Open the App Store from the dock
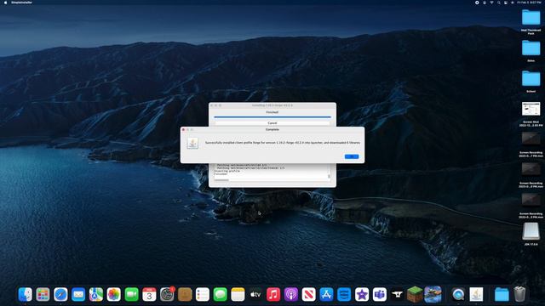 point(326,295)
